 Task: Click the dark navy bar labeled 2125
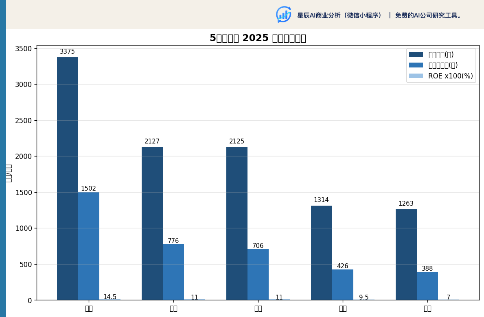(x=237, y=224)
